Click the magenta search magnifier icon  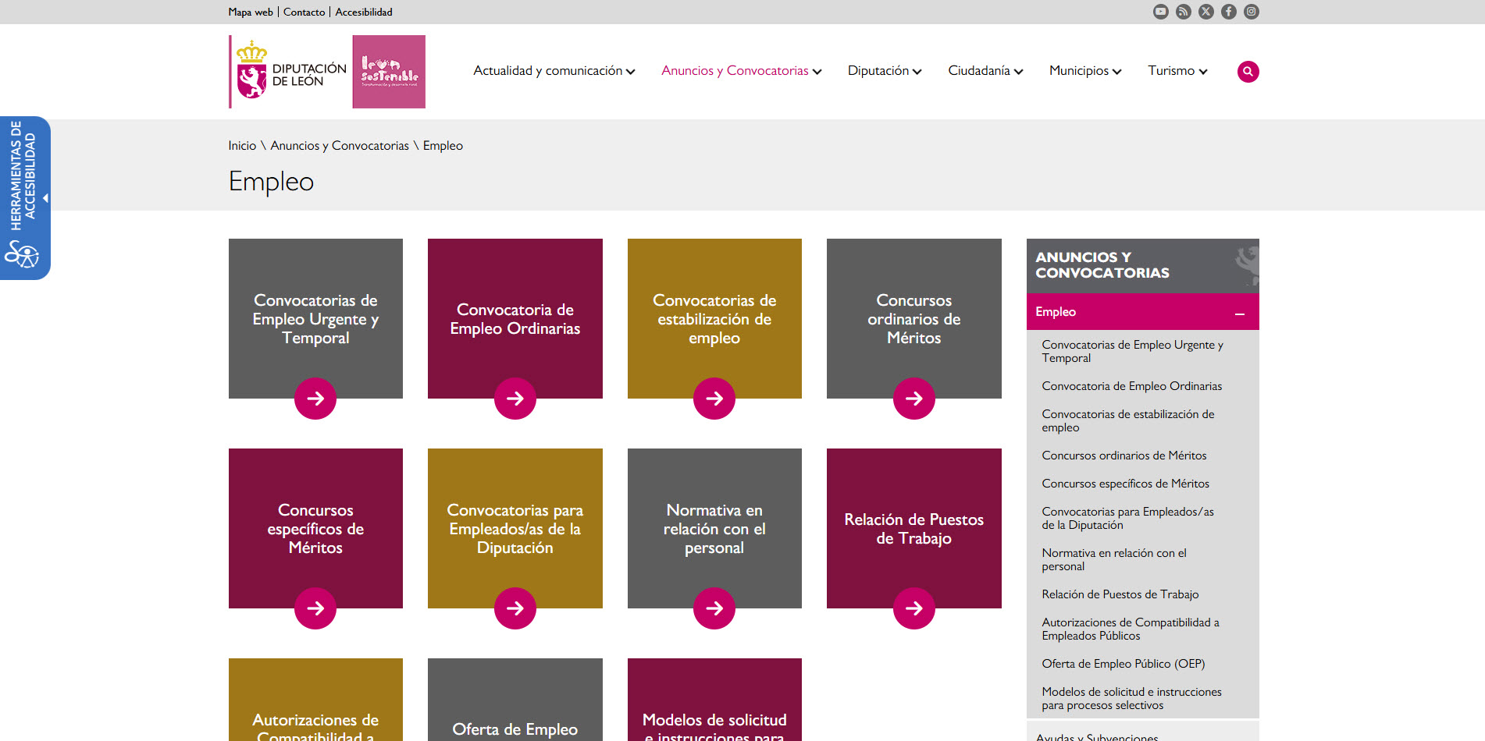point(1248,72)
